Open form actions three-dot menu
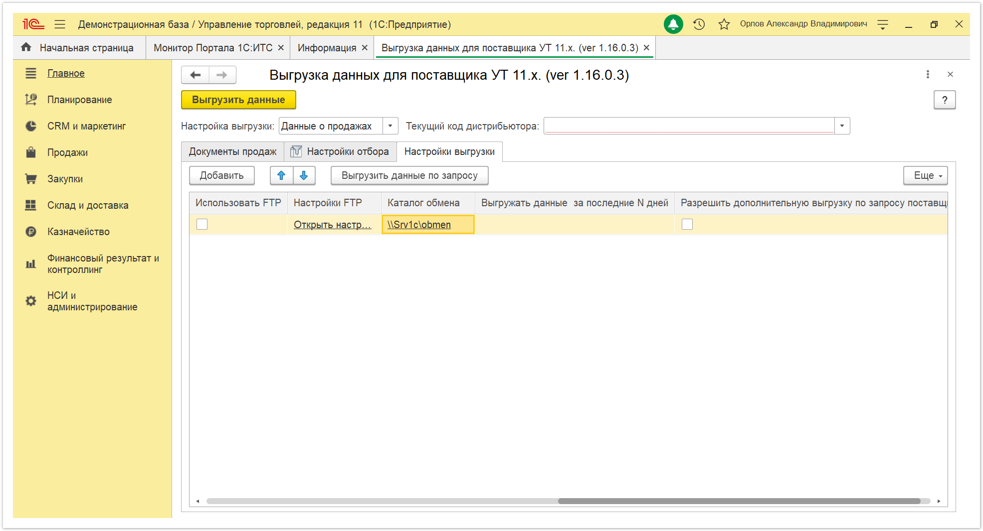 (928, 74)
